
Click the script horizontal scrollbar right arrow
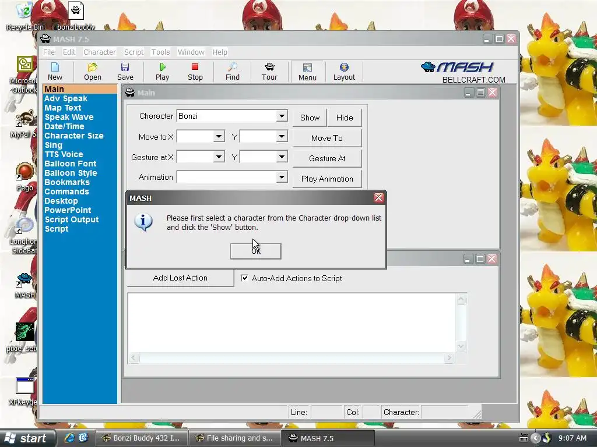[449, 358]
